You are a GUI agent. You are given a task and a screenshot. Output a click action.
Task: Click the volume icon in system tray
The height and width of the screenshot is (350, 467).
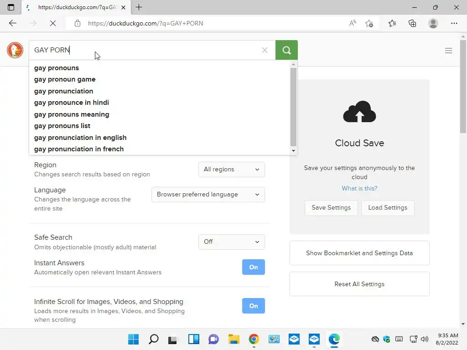(425, 339)
